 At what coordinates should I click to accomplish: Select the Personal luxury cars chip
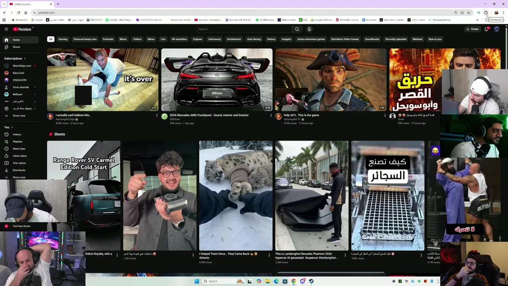(85, 39)
